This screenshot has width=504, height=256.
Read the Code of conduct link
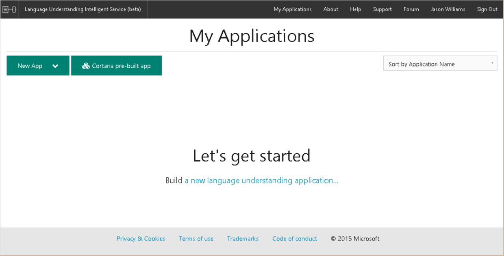point(294,239)
